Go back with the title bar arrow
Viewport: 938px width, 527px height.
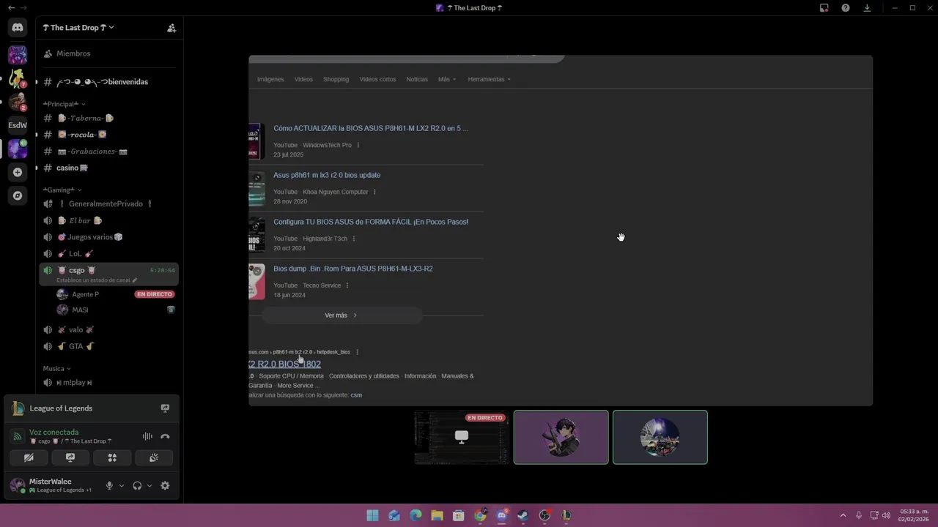click(11, 8)
